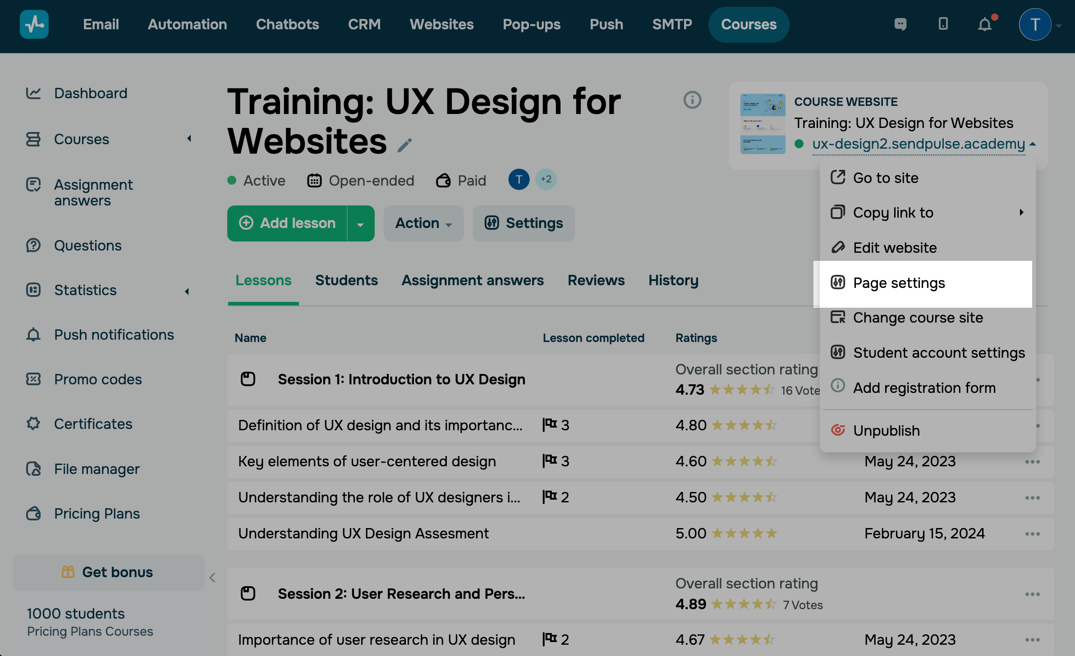Open the notifications bell icon
1075x656 pixels.
(985, 24)
